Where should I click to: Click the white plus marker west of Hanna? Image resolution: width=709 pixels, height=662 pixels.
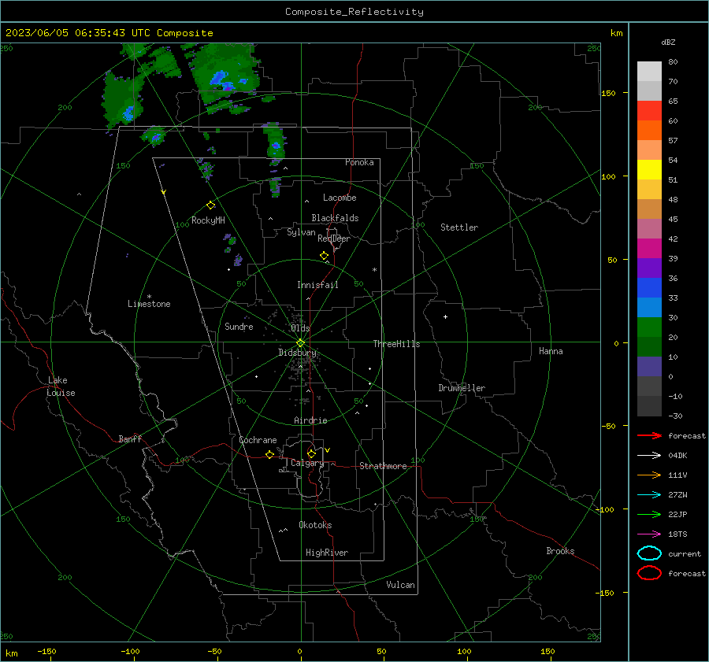coord(445,316)
